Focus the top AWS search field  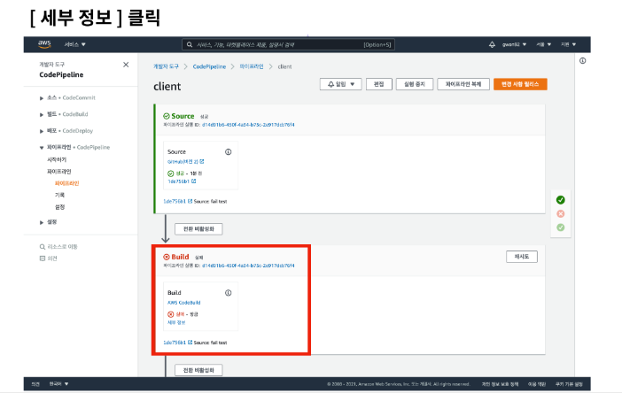click(x=288, y=45)
